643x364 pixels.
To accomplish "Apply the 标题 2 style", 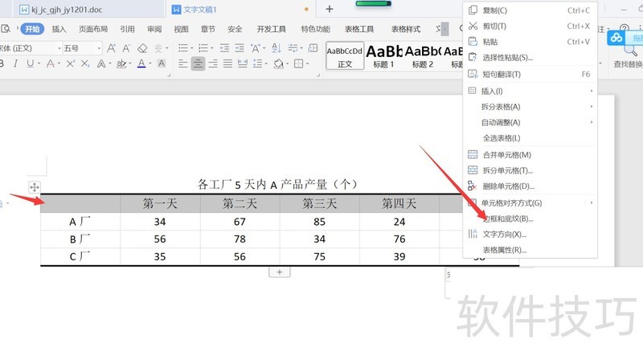I will [x=423, y=55].
